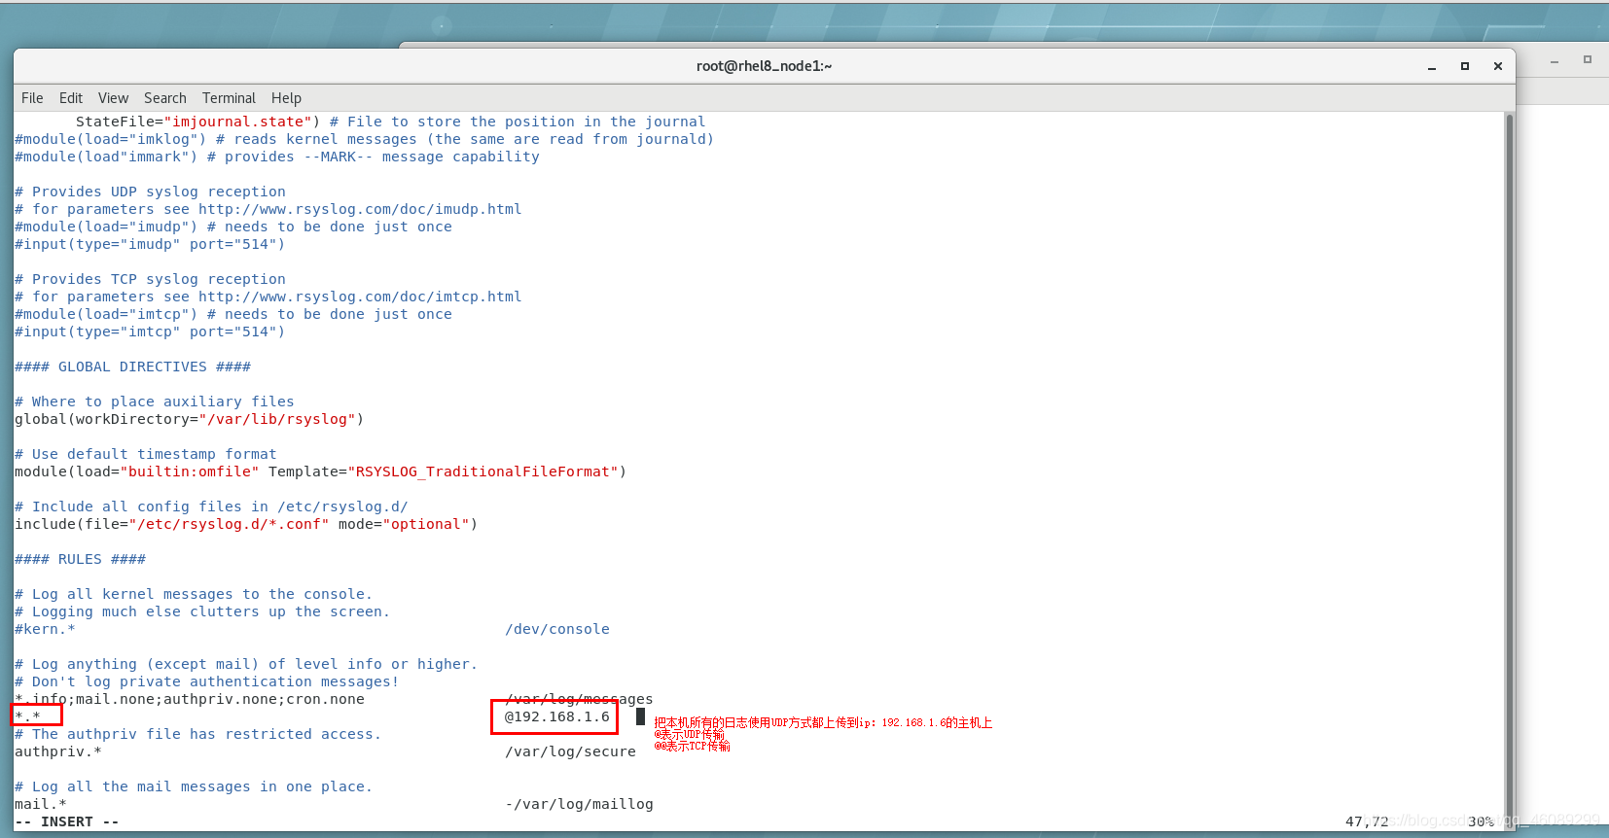Click the "# Provides TCP syslog reception" comment
This screenshot has width=1609, height=838.
coord(150,279)
